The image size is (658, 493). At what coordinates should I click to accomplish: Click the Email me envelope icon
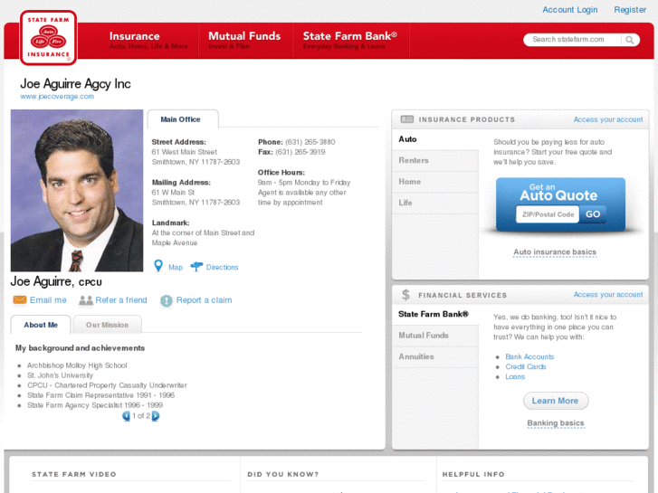tap(19, 300)
